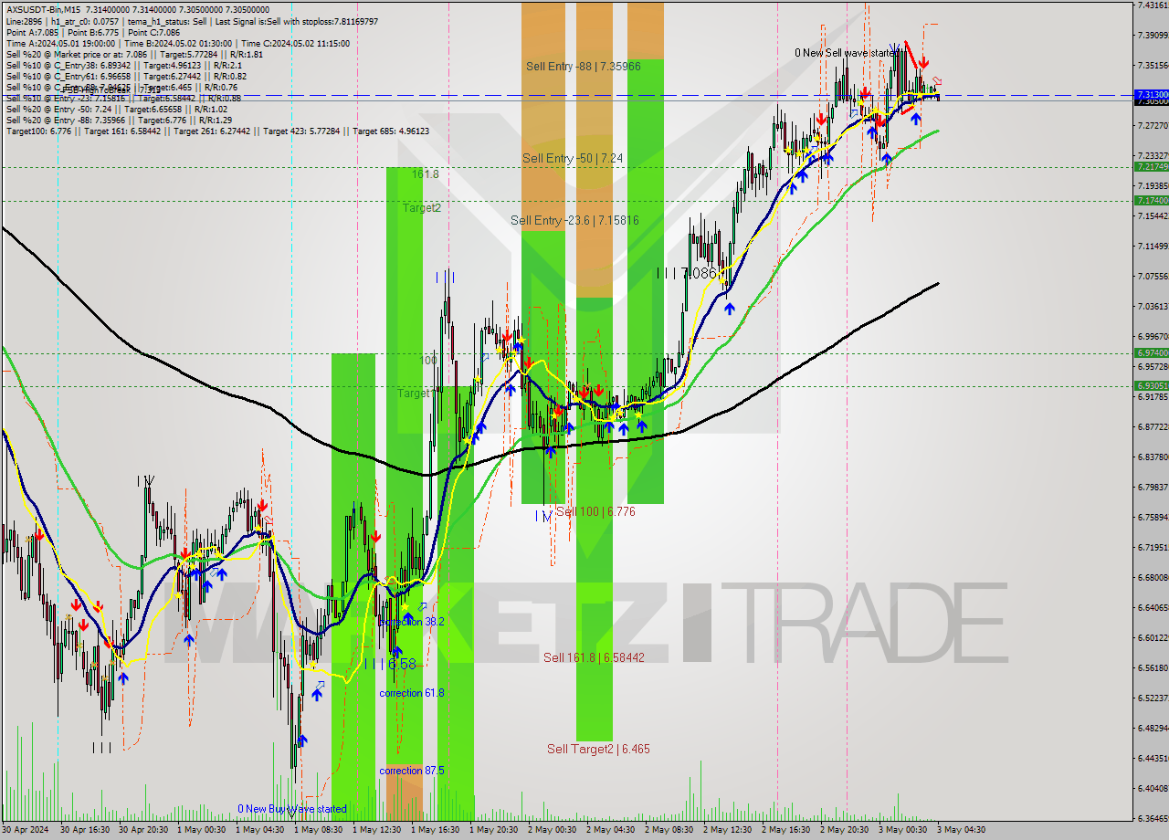Click the green 'Target2' label
Image resolution: width=1169 pixels, height=840 pixels.
(x=422, y=208)
